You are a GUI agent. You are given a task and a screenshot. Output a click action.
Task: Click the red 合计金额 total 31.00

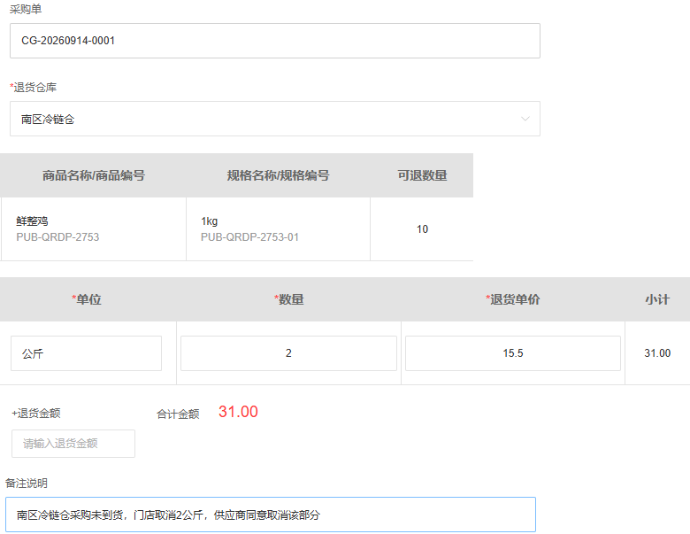pyautogui.click(x=238, y=412)
